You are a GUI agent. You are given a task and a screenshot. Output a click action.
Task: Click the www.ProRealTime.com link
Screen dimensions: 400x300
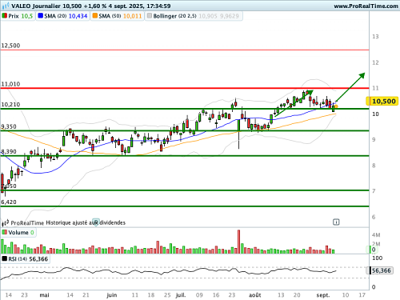point(366,6)
